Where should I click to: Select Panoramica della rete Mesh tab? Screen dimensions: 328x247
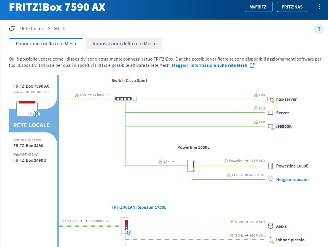pos(46,44)
